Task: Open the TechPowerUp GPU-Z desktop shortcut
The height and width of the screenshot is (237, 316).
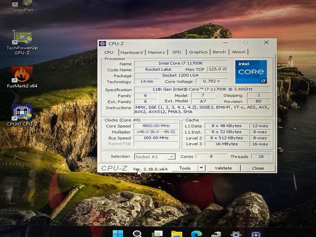Action: click(22, 42)
